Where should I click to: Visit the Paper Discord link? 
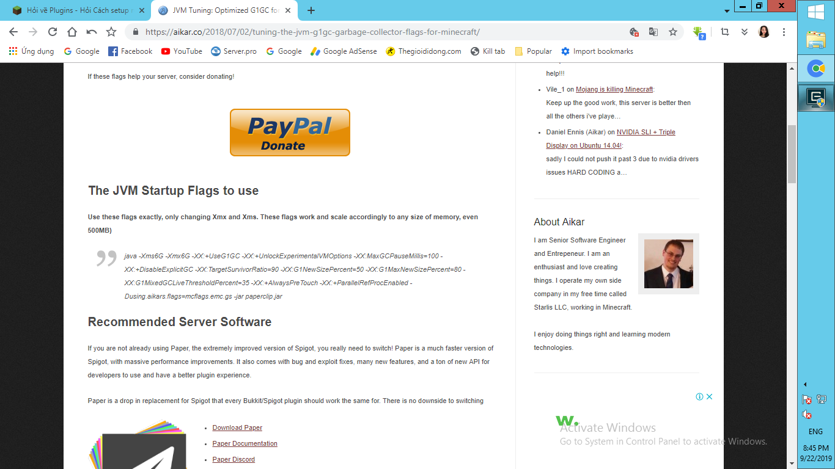234,459
